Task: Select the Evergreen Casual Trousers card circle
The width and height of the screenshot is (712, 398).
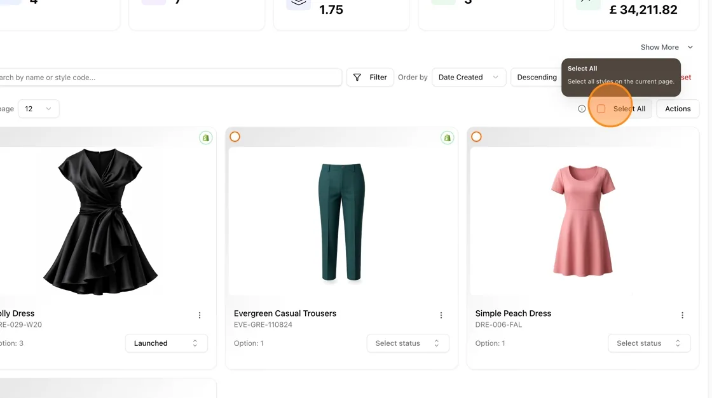Action: (x=235, y=137)
